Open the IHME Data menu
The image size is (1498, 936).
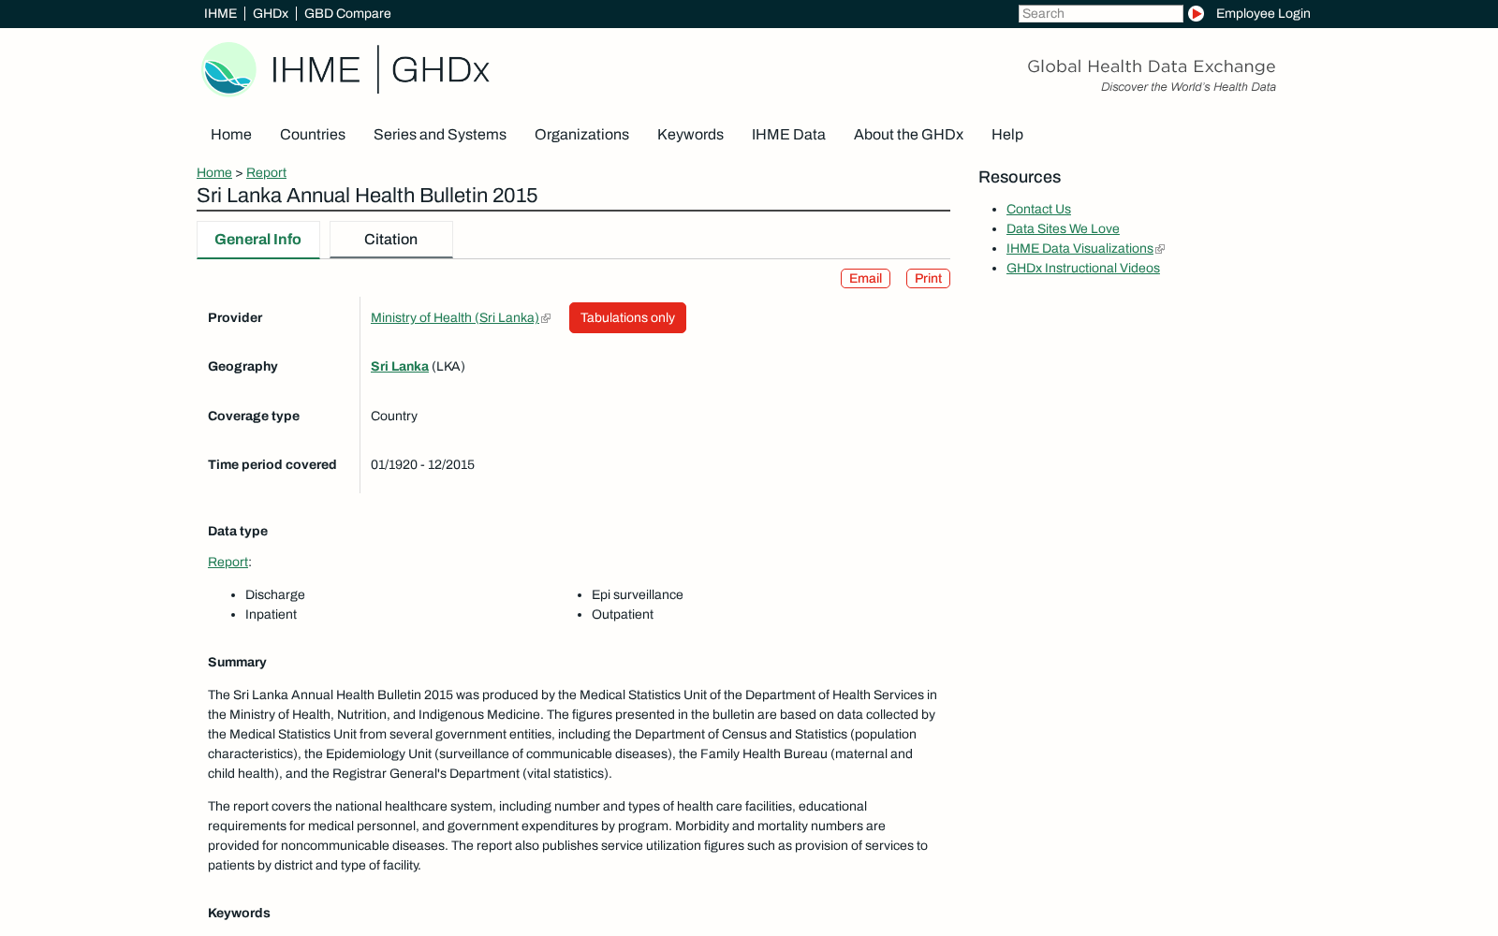point(788,135)
